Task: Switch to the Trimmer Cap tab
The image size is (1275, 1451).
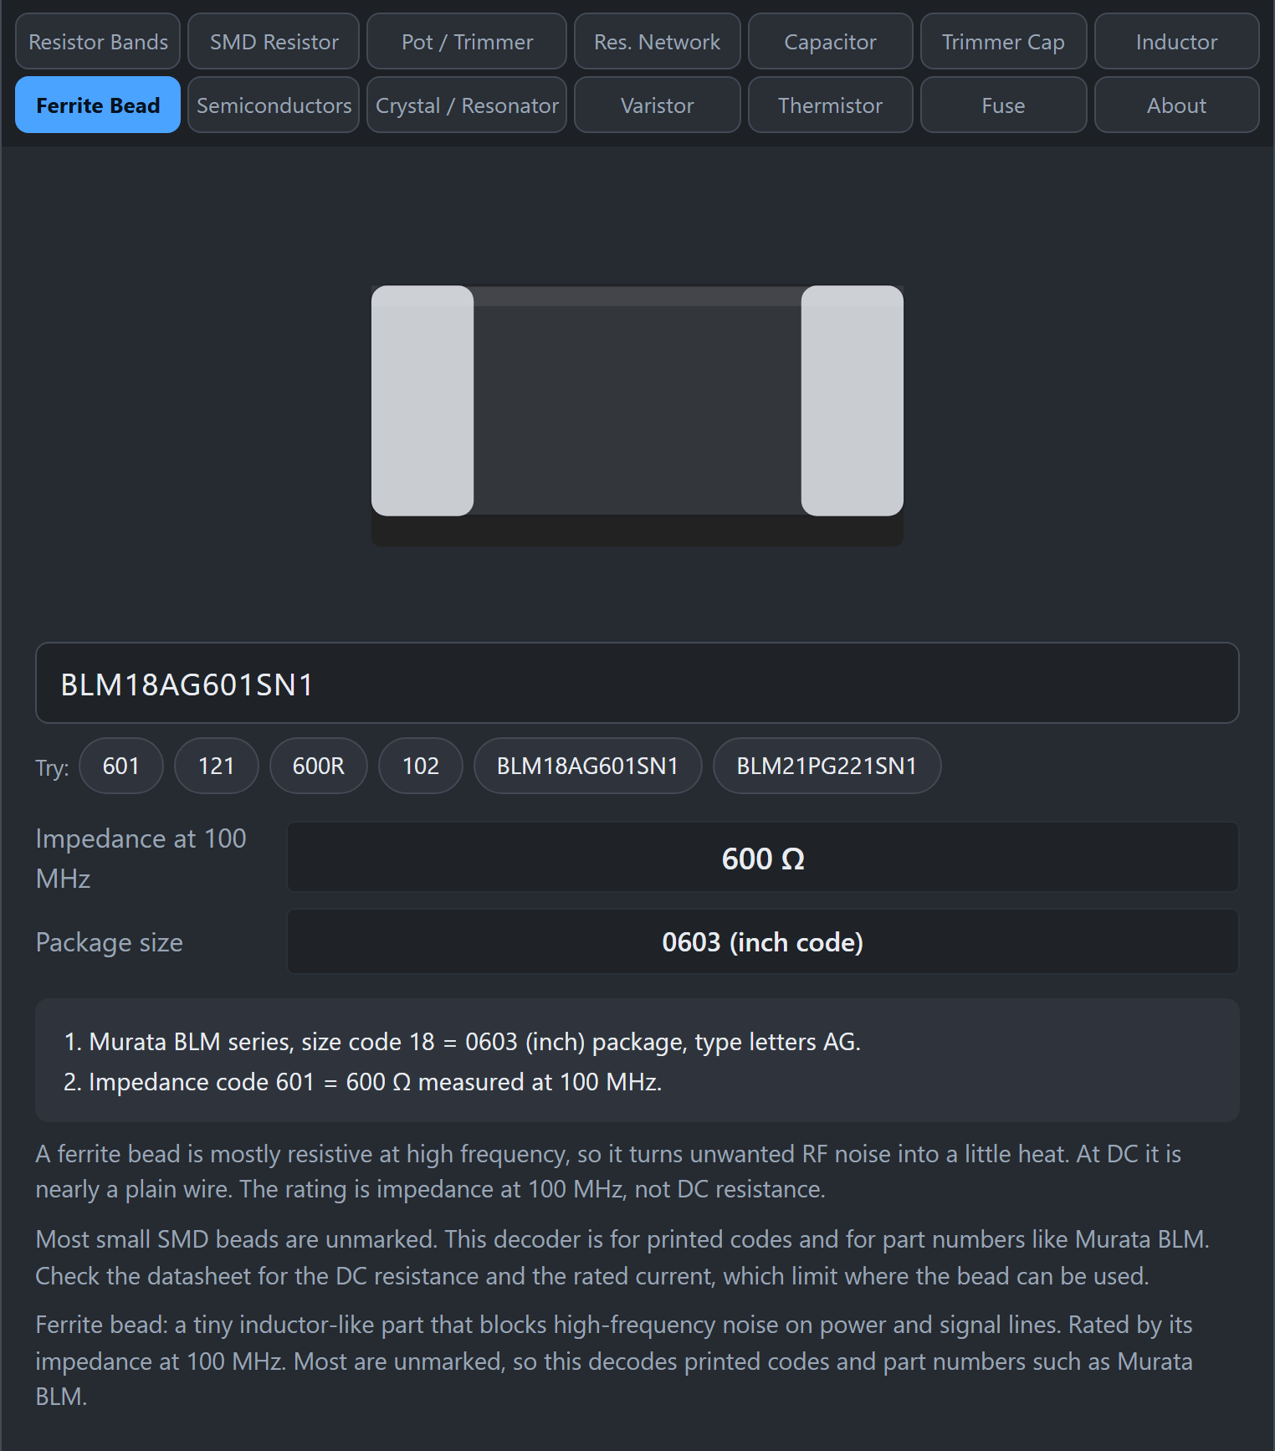Action: (x=1004, y=41)
